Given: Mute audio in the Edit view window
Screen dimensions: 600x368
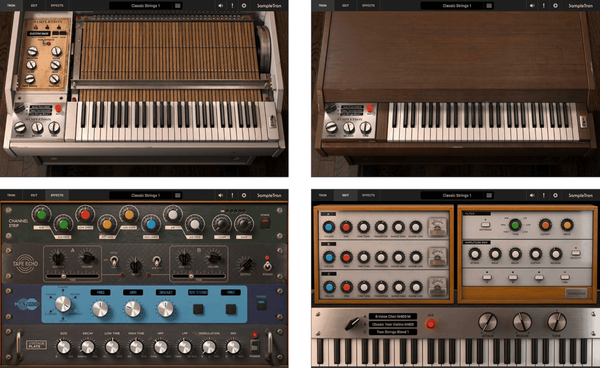Looking at the screenshot, I should (532, 195).
